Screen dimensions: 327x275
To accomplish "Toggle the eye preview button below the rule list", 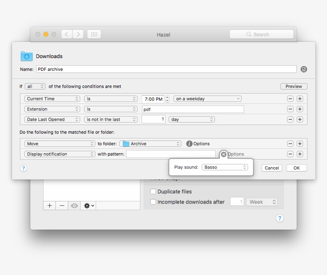I will point(74,206).
